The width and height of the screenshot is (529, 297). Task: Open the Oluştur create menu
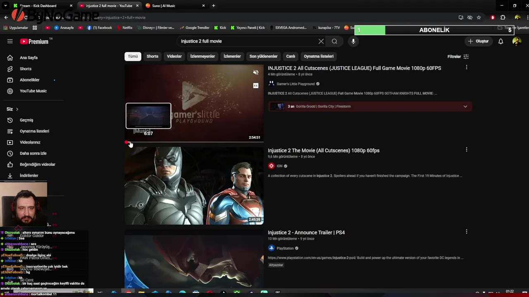pos(478,41)
